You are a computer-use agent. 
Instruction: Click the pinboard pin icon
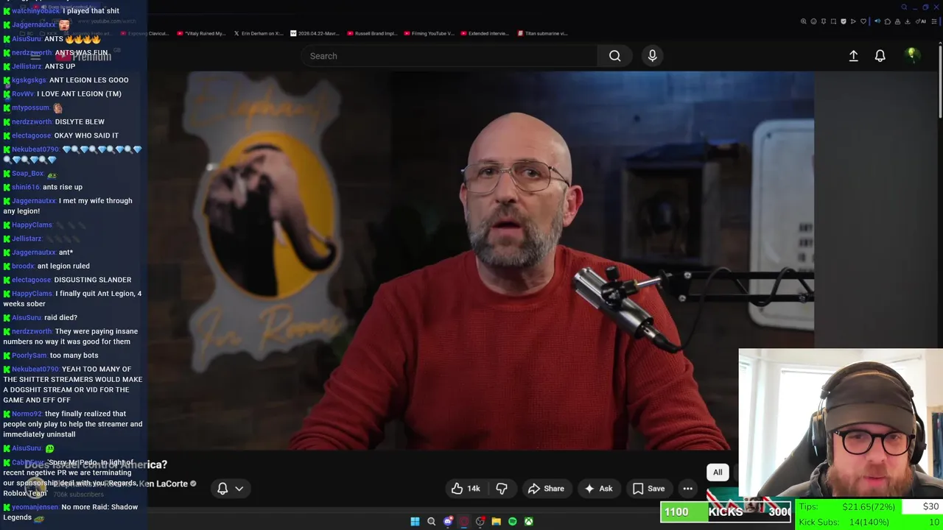824,21
